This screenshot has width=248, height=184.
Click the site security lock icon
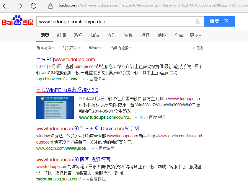(50, 5)
